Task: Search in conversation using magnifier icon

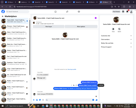Action: coord(119,29)
